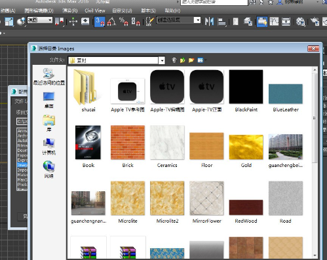Screen dimensions: 327x260
Task: Toggle Keyboard Shortcut Override
Action: tap(85, 22)
